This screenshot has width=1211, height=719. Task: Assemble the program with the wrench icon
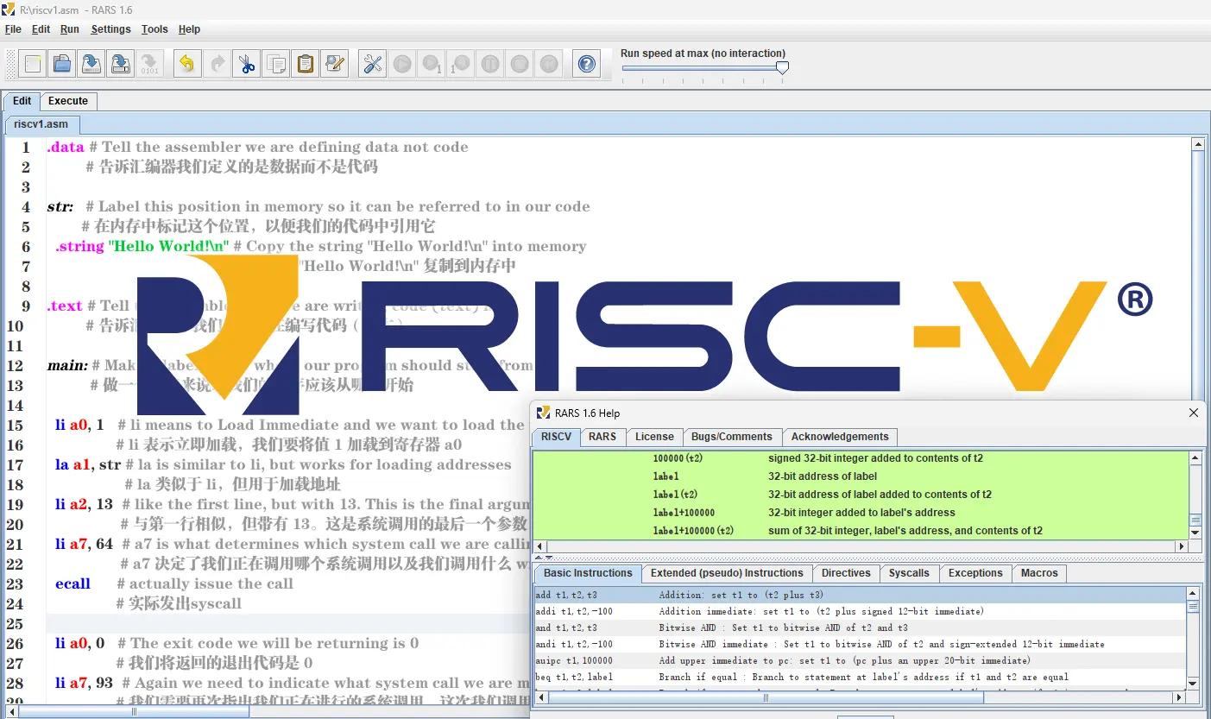(372, 64)
